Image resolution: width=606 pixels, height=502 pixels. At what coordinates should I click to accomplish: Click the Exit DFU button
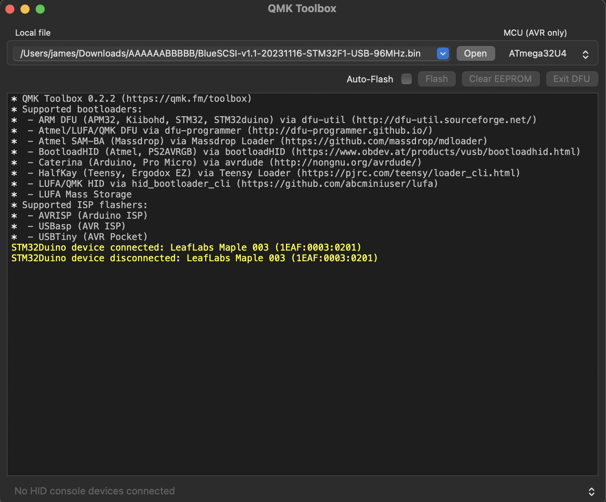pos(572,79)
